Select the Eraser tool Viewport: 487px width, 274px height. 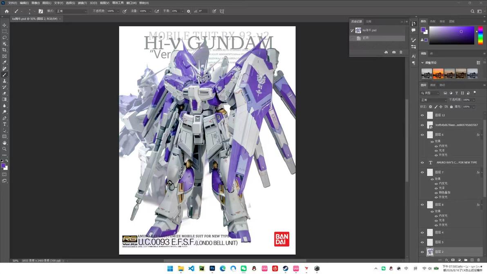tap(4, 93)
